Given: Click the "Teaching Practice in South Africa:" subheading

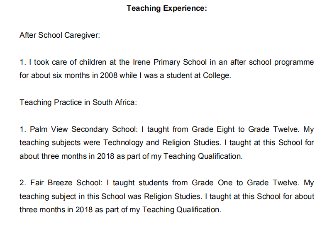Looking at the screenshot, I should tap(78, 102).
